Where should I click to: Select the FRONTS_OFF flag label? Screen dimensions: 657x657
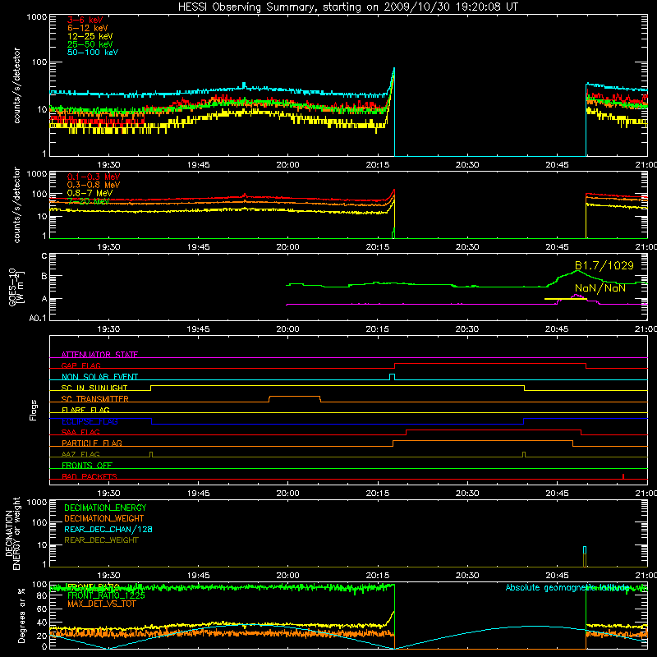point(87,465)
